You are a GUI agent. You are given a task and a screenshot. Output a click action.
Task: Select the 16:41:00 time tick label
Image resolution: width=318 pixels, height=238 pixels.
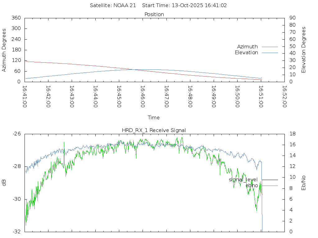tap(25, 97)
